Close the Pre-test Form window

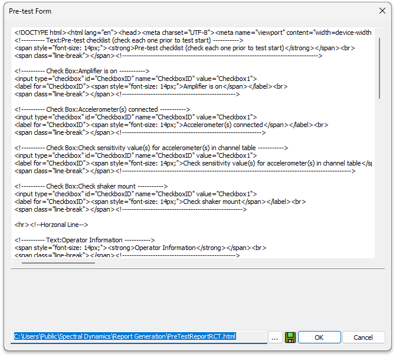tap(381, 11)
